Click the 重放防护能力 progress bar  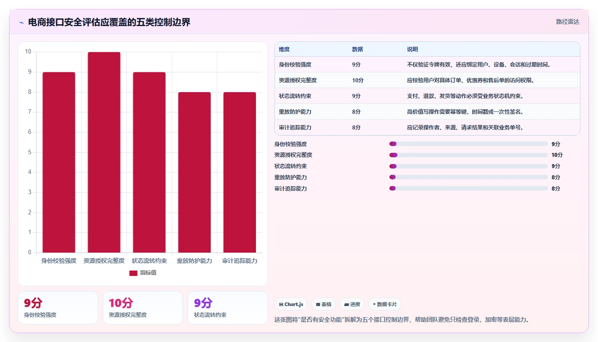point(469,177)
